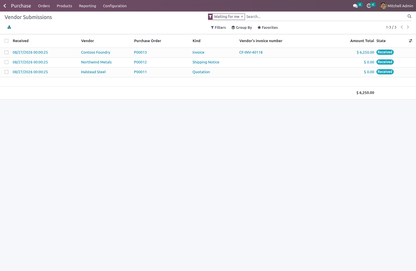Viewport: 416px width, 271px height.
Task: Toggle the select-all checkbox in header
Action: tap(7, 41)
